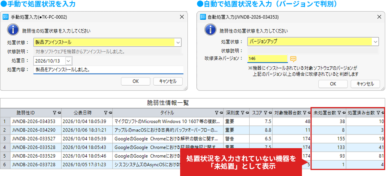Click OK in the 自動処置入力 dialog
The height and width of the screenshot is (176, 386).
click(333, 84)
